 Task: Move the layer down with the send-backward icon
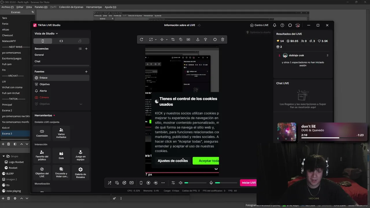(206, 40)
